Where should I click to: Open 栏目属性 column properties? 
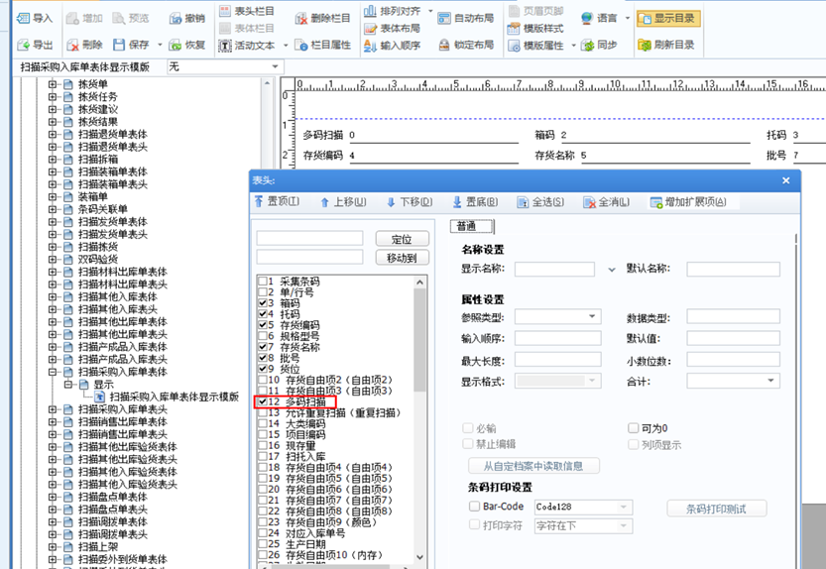pos(322,46)
